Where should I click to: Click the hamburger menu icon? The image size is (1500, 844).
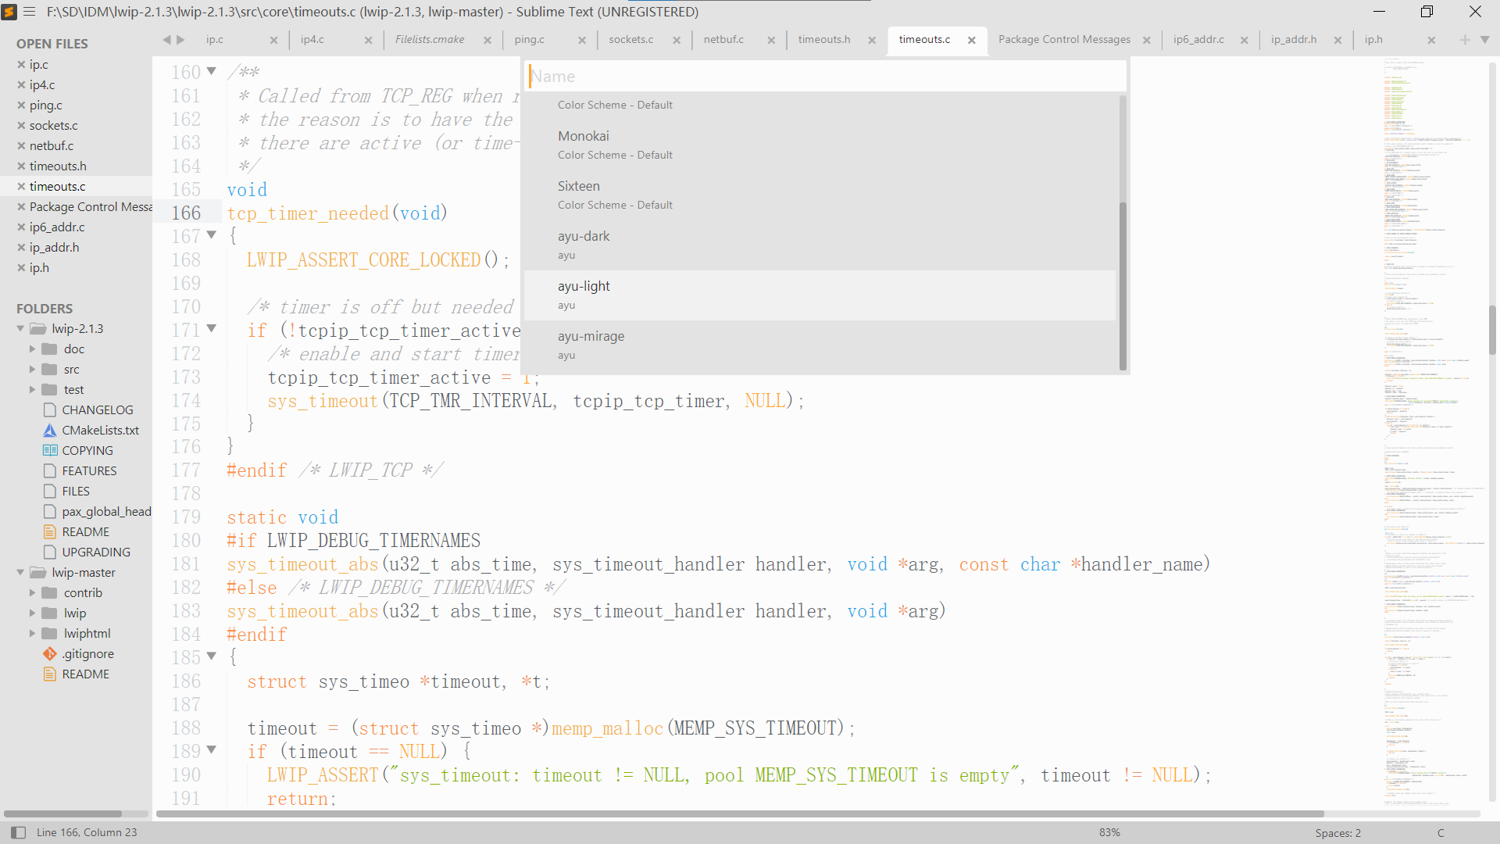click(x=29, y=12)
